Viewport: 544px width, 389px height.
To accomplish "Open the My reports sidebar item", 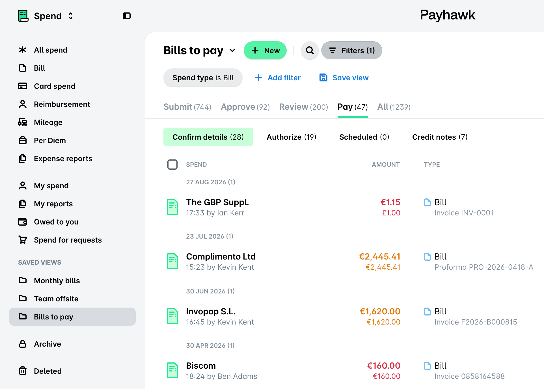I will point(72,204).
